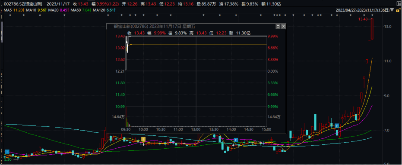402x165 pixels.
Task: Click the 2023/11/17 date in the top bar
Action: point(58,4)
